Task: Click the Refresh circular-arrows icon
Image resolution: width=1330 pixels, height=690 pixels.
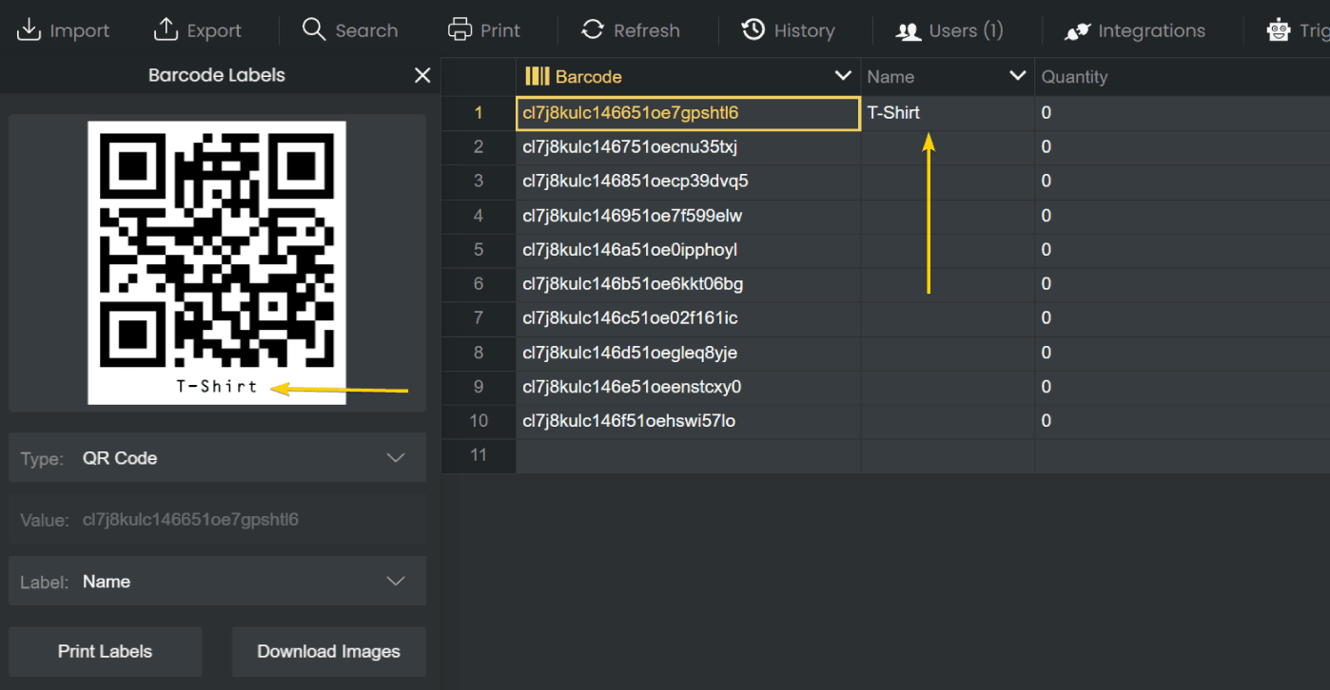Action: (593, 29)
